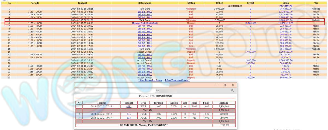
Task: Open Beli BB - FULL link in row 2
Action: click(145, 12)
